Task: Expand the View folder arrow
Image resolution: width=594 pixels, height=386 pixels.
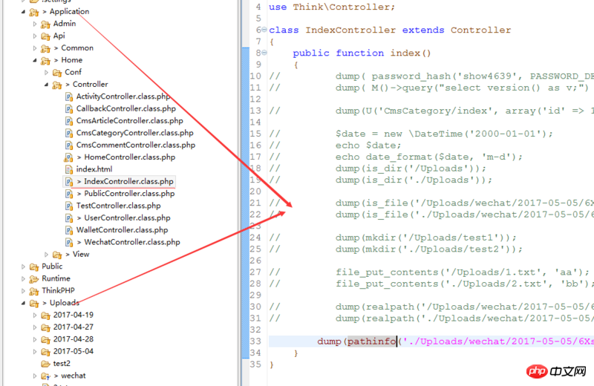Action: pos(46,255)
